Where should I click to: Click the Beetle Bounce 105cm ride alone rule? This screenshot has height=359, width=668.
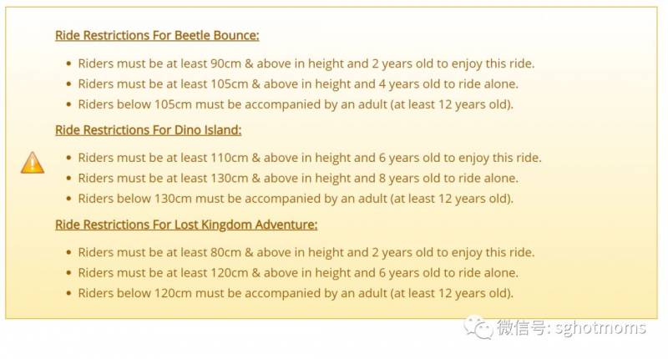click(x=298, y=83)
